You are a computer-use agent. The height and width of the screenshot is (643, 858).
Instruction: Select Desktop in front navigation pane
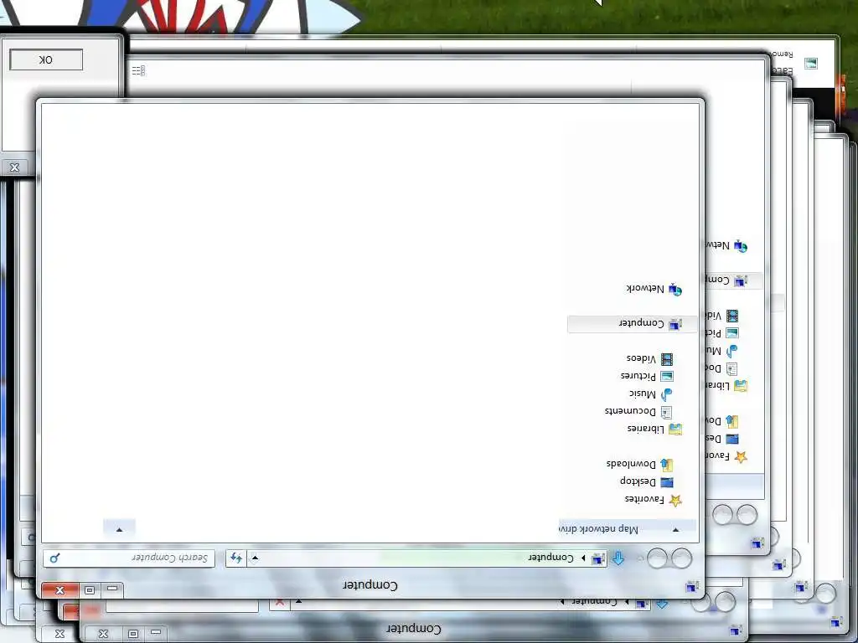click(638, 481)
